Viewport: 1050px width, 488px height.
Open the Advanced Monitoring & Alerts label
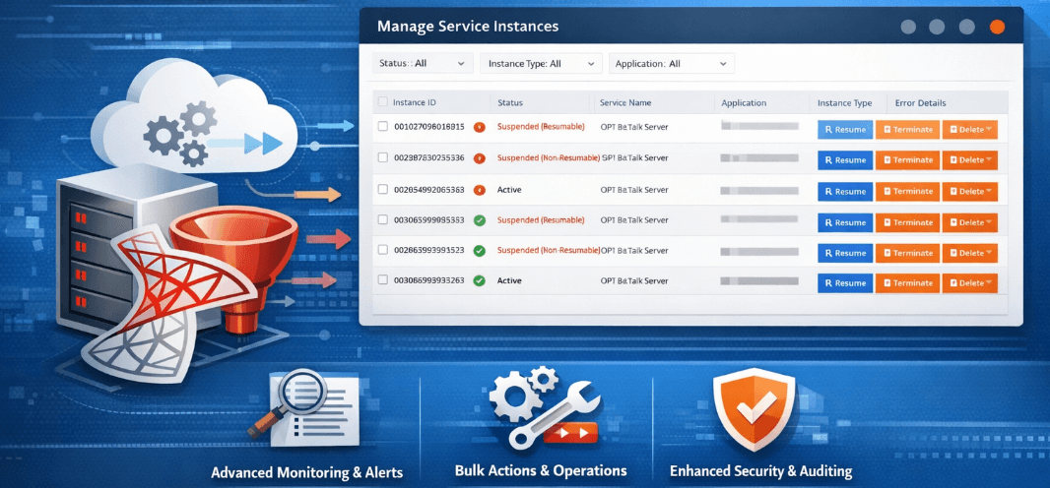point(306,472)
